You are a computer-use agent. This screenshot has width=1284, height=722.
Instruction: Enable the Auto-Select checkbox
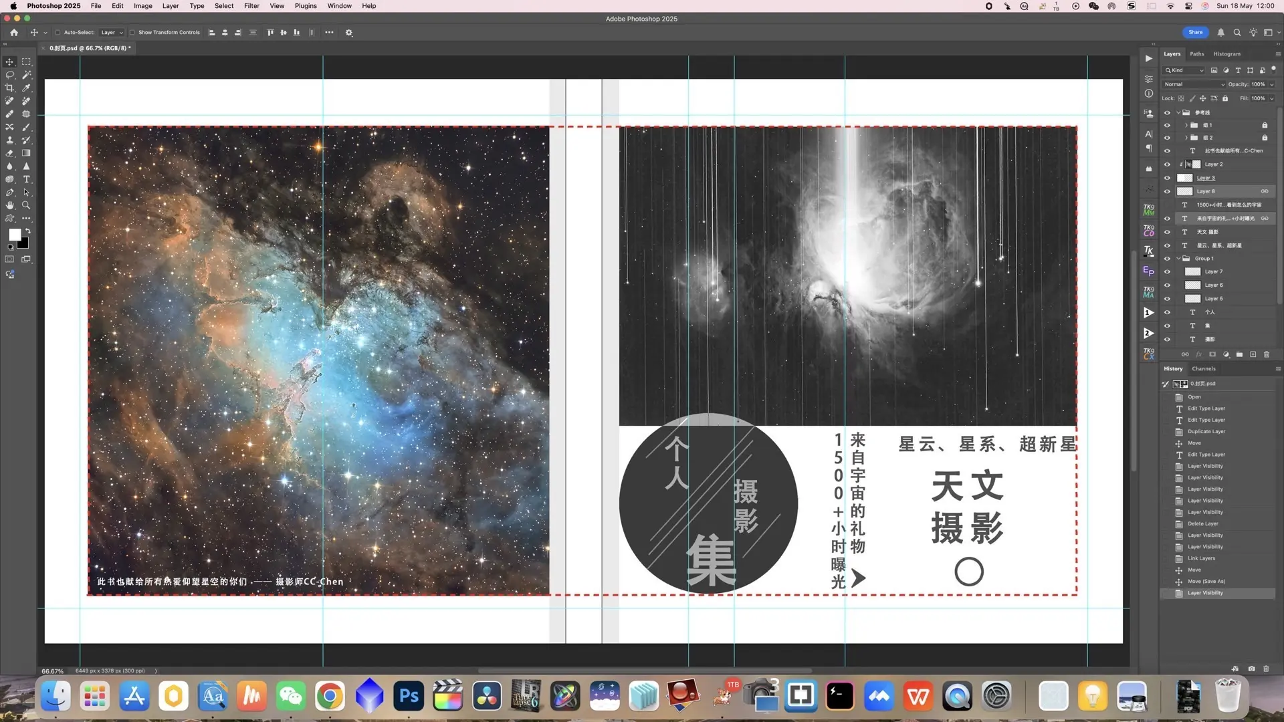click(58, 32)
